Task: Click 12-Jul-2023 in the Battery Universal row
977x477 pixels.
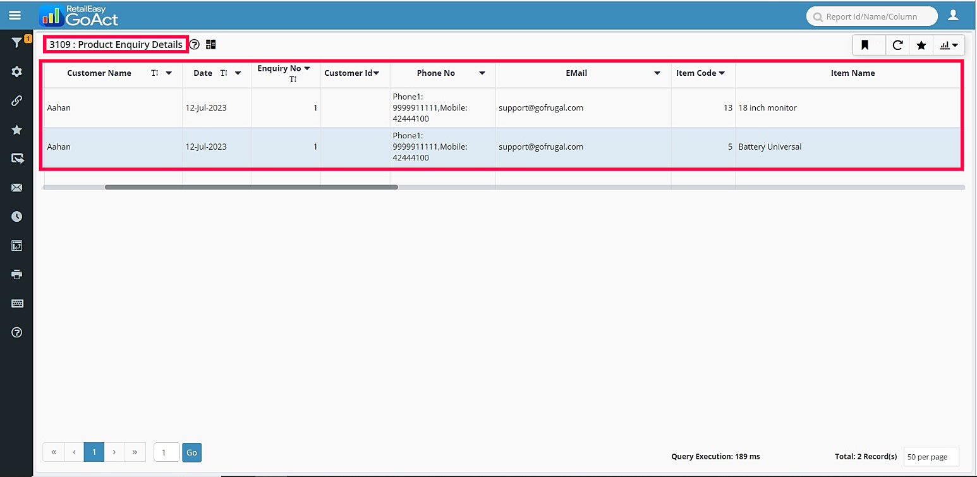Action: point(206,147)
